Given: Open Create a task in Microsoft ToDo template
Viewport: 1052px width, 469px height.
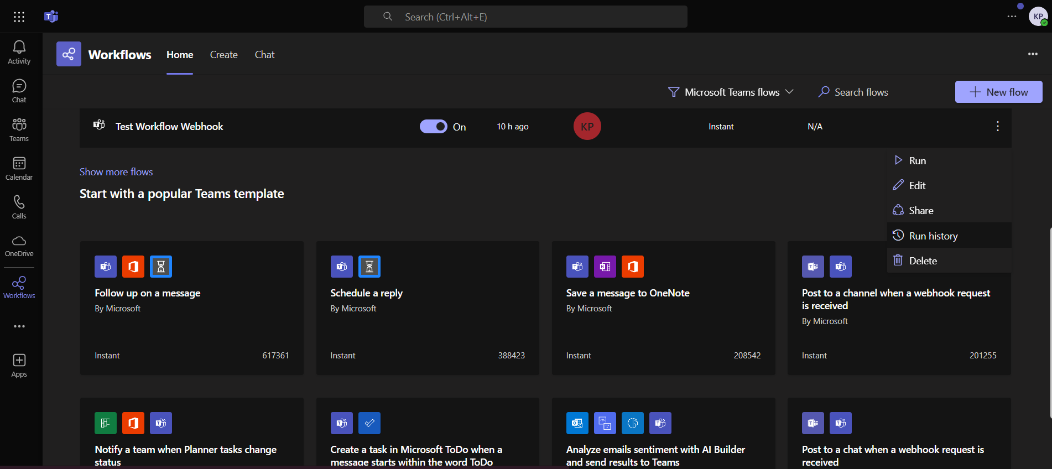Looking at the screenshot, I should click(x=428, y=432).
